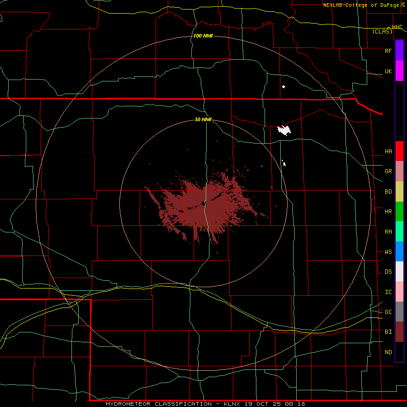Viewport: 407px width, 407px height.
Task: Click the HHC product code text
Action: (x=397, y=27)
